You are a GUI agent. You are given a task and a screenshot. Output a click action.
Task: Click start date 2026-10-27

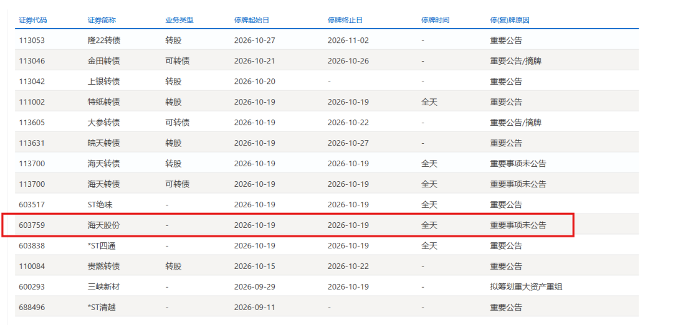click(254, 40)
